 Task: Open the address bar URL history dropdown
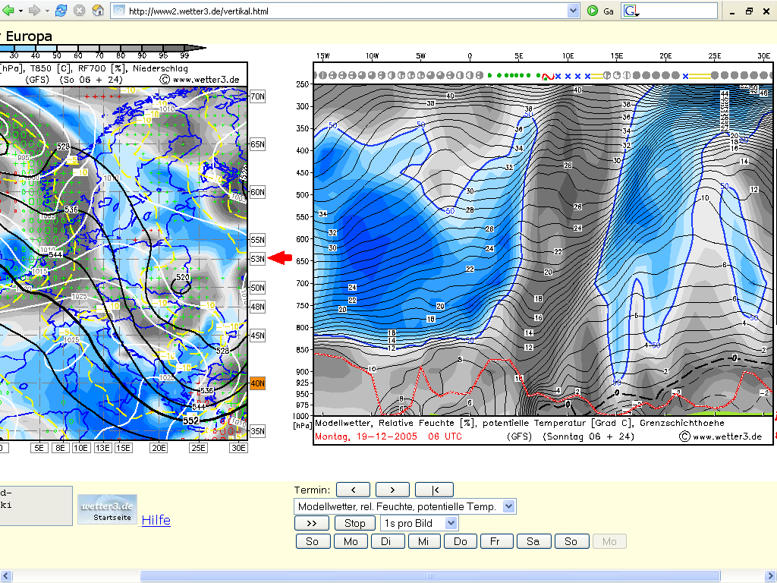click(x=573, y=11)
